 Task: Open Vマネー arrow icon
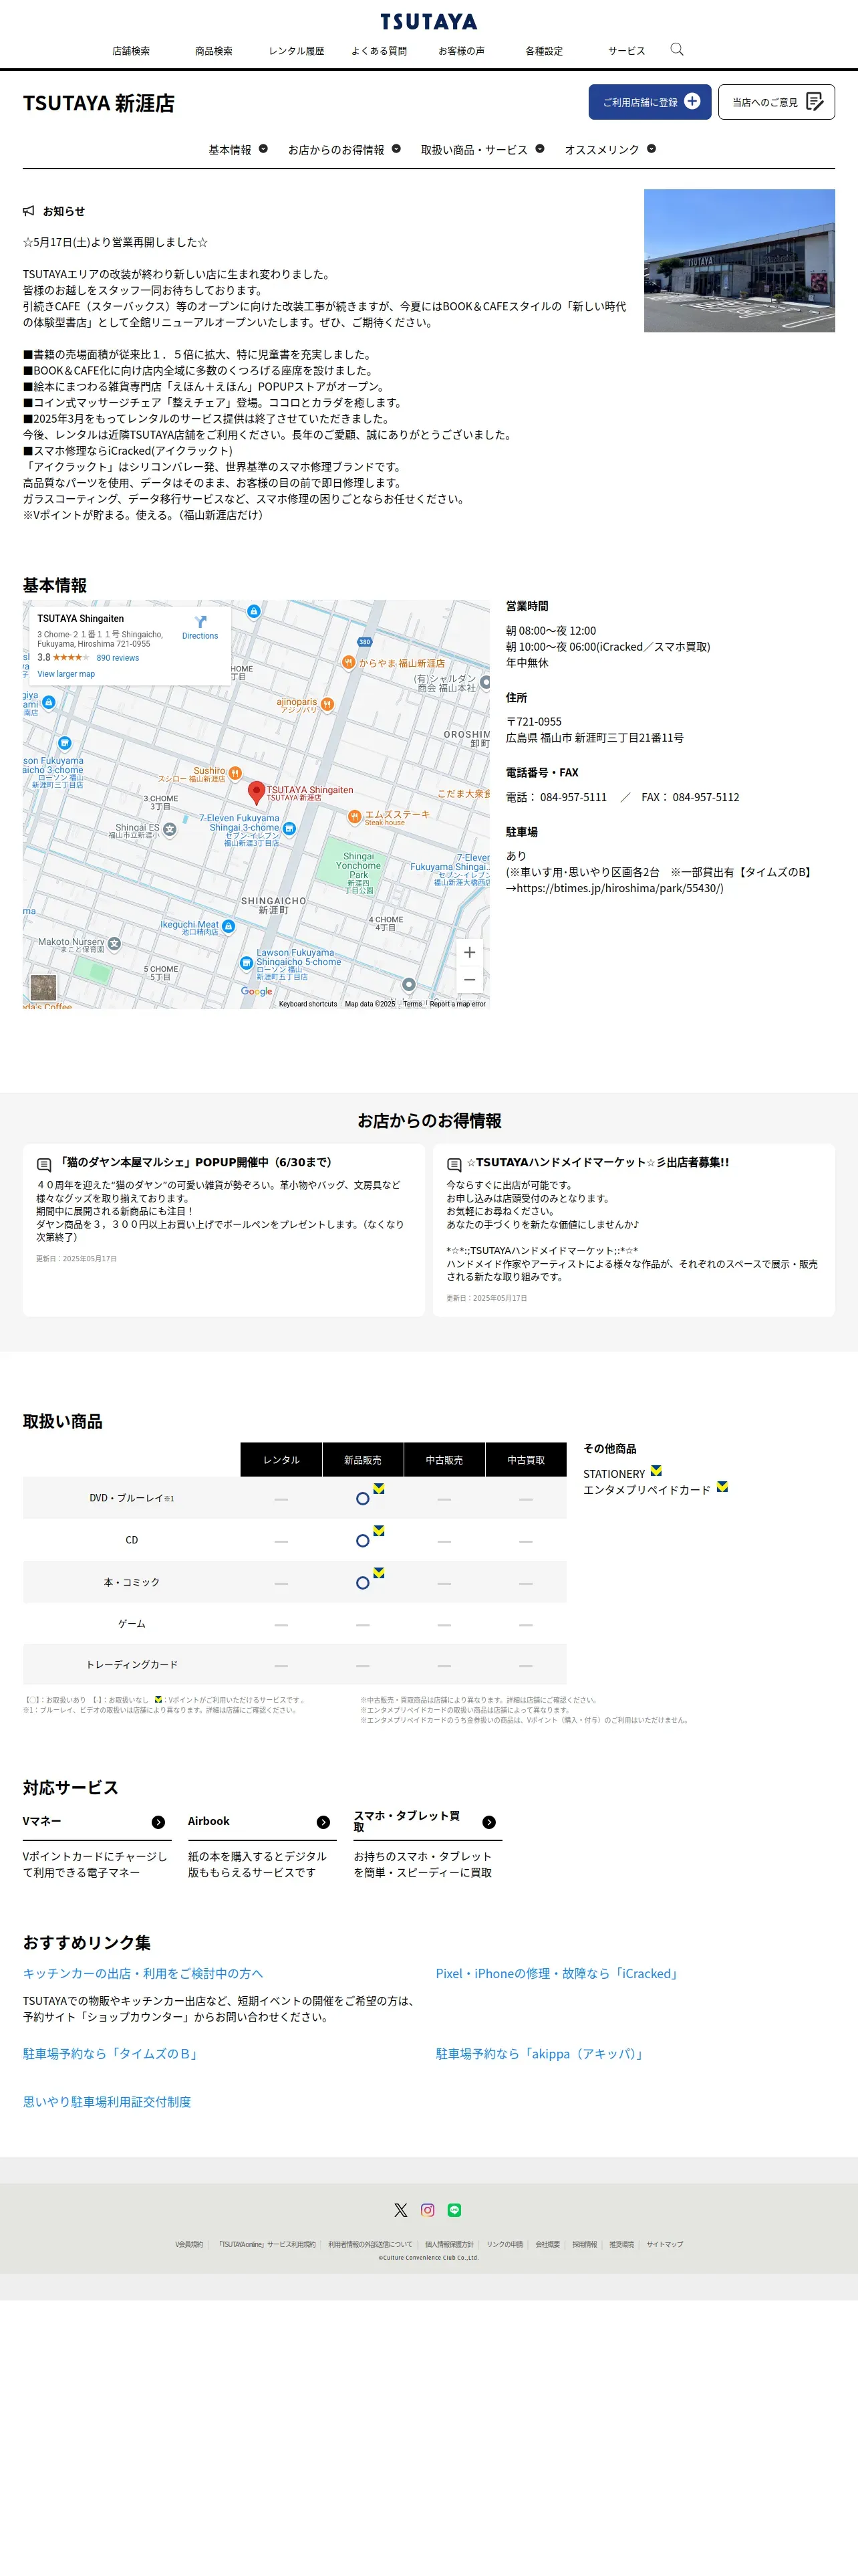pyautogui.click(x=158, y=1822)
